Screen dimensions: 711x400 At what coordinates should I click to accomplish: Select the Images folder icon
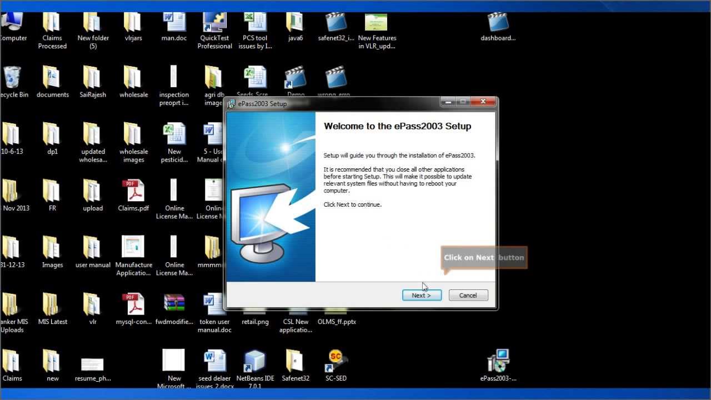click(x=52, y=248)
